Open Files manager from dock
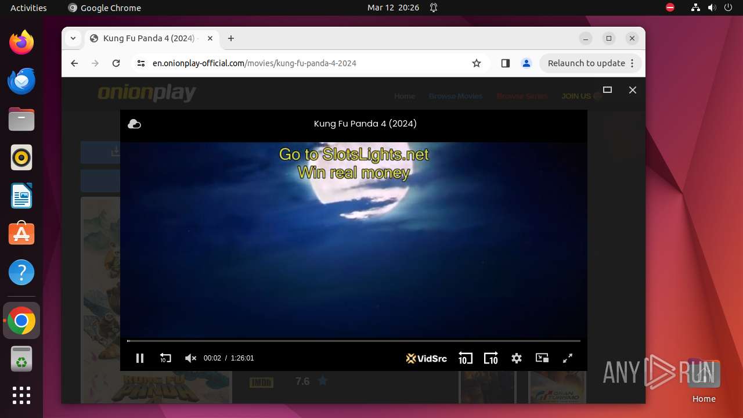 (x=21, y=119)
